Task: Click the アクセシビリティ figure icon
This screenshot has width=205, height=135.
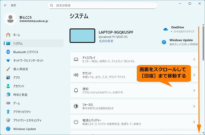Action: [x=8, y=112]
